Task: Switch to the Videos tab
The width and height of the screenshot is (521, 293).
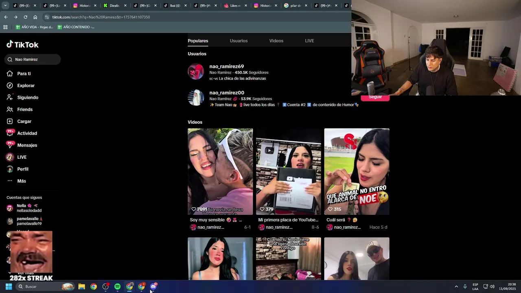Action: (276, 41)
